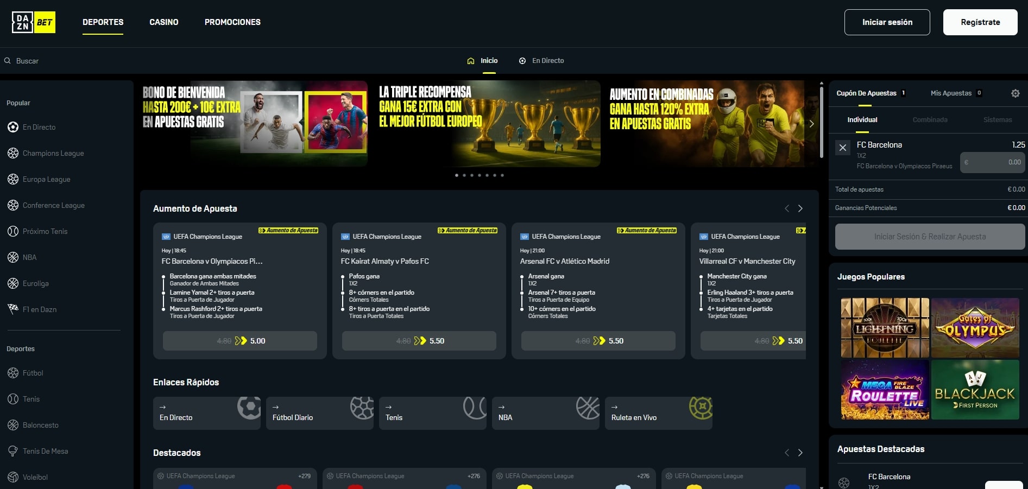Switch to the Combinada bet slip tab
1028x489 pixels.
click(x=930, y=119)
